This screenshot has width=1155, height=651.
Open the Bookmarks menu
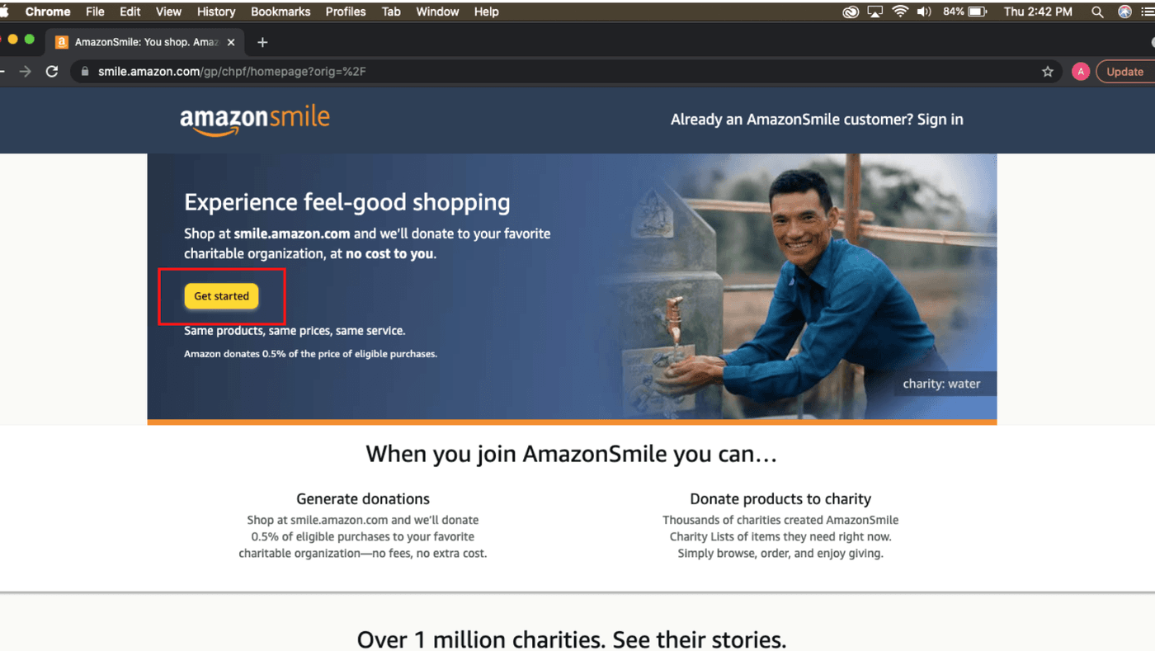pos(280,12)
